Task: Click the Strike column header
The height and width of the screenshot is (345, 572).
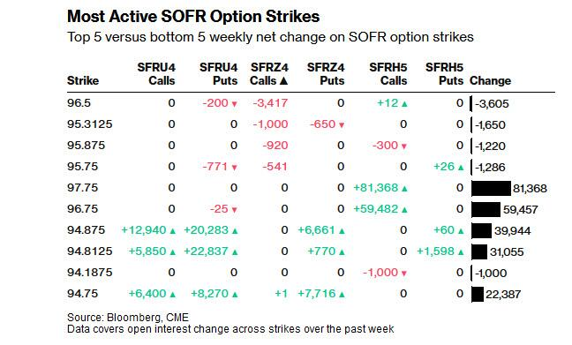Action: [x=83, y=80]
